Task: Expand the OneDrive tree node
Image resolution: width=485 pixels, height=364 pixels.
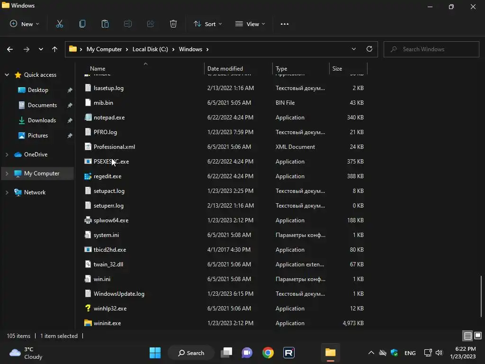Action: coord(7,154)
